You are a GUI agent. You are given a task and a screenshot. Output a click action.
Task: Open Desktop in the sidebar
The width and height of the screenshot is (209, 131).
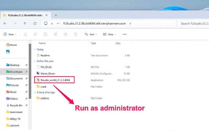pyautogui.click(x=13, y=65)
